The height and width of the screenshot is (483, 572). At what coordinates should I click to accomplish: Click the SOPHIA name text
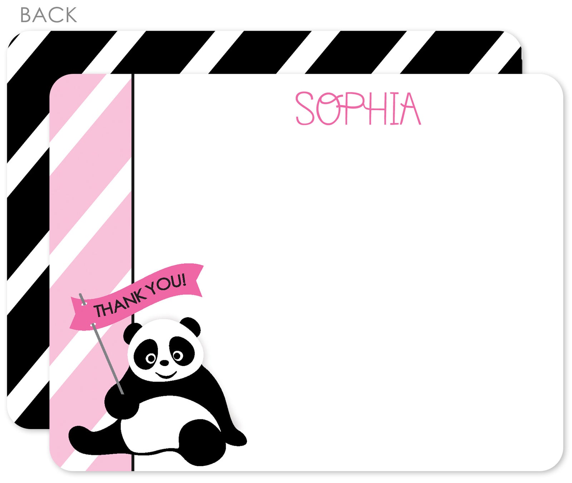(x=356, y=107)
